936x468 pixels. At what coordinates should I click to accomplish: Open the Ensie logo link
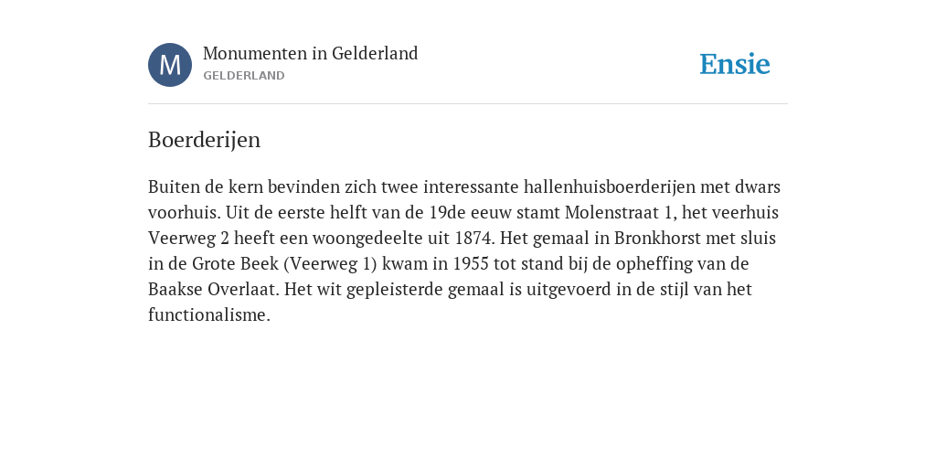735,64
